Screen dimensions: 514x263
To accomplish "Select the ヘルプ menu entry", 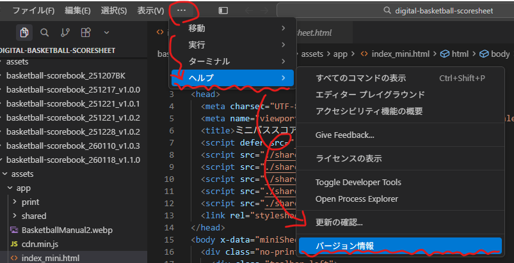I will [232, 78].
